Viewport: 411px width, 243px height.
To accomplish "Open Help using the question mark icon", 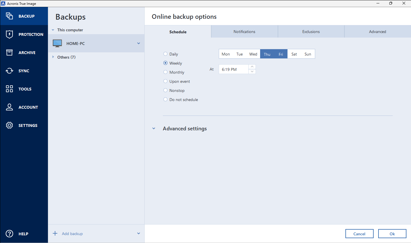I will tap(9, 234).
